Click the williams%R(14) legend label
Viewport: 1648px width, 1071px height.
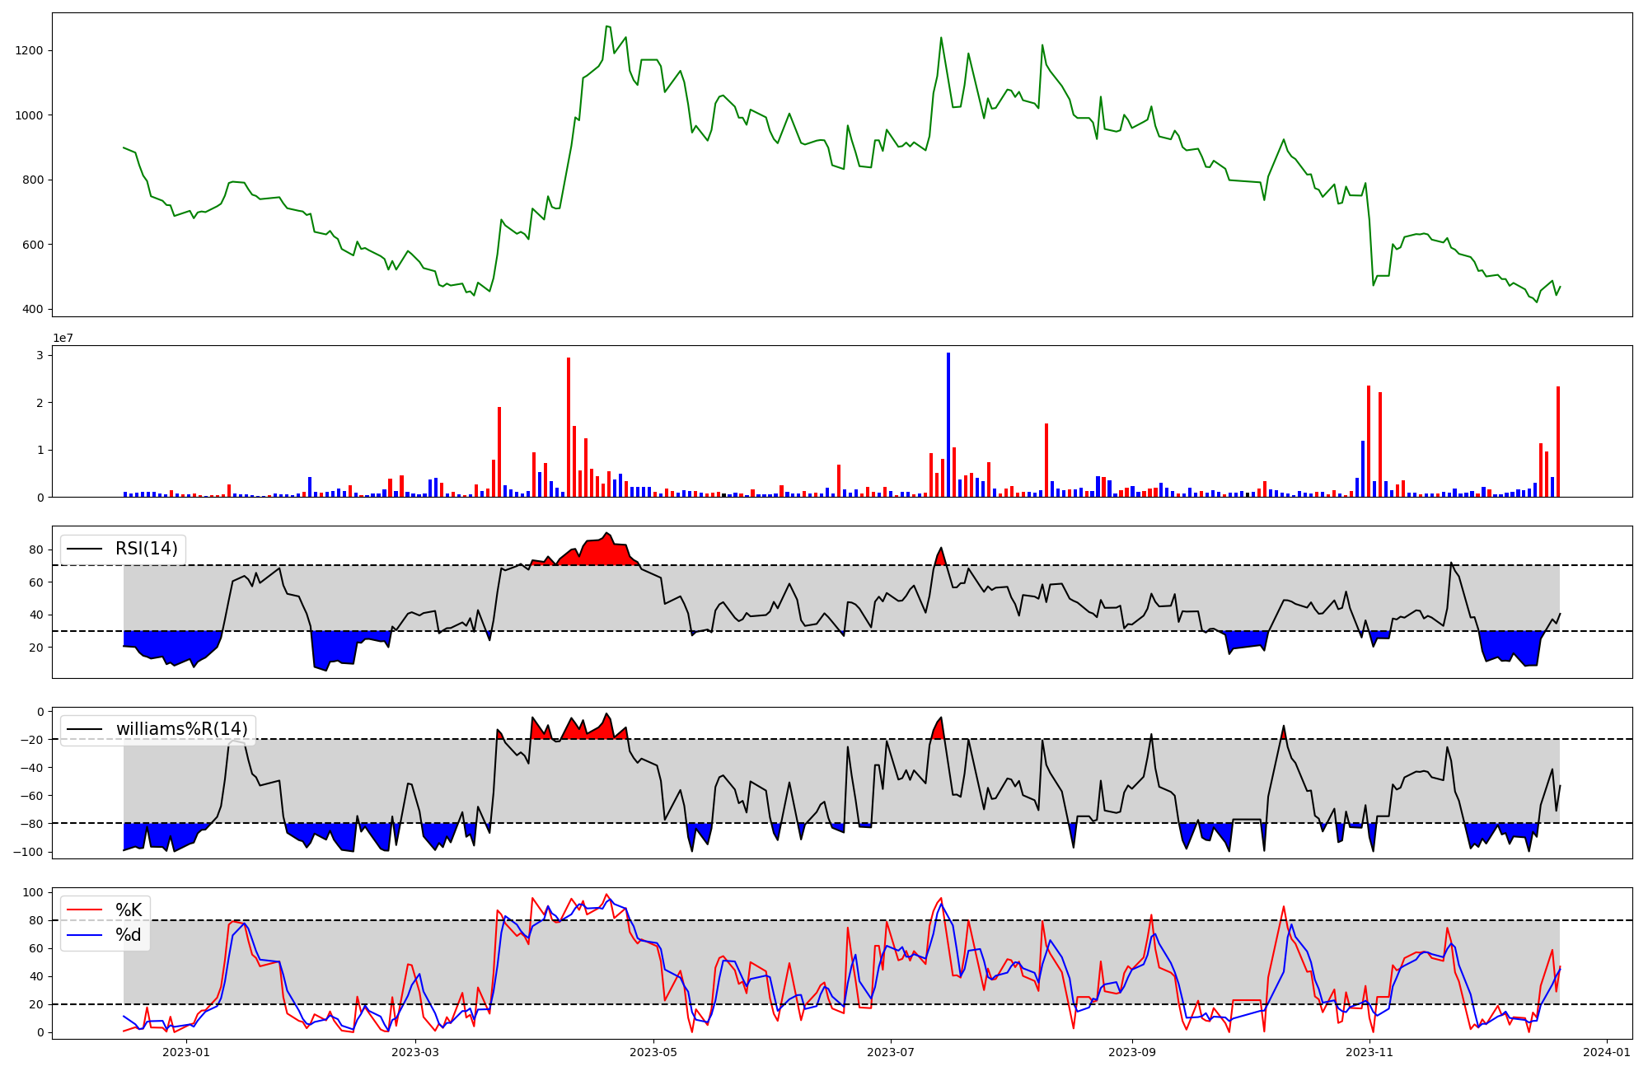click(x=181, y=729)
